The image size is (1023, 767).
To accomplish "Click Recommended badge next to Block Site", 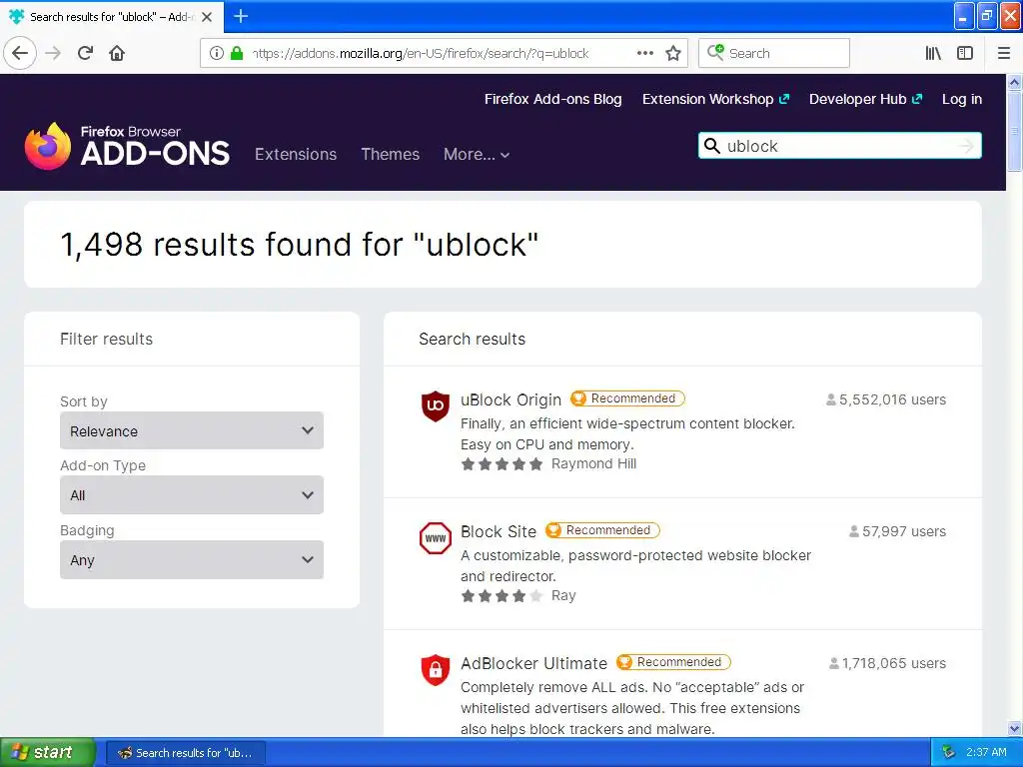I will [602, 530].
